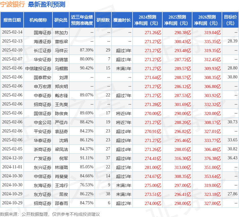Click 2024 forecast 281.00亿
Viewport: 239px width, 217px height.
tap(153, 167)
